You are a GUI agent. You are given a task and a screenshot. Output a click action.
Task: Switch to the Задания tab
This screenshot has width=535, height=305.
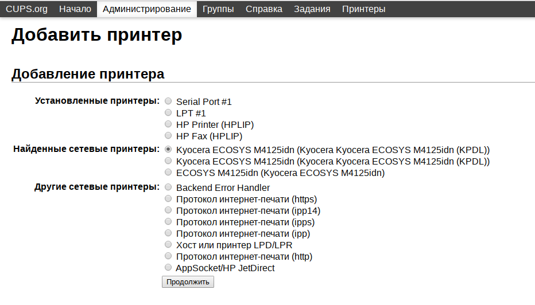pos(312,9)
